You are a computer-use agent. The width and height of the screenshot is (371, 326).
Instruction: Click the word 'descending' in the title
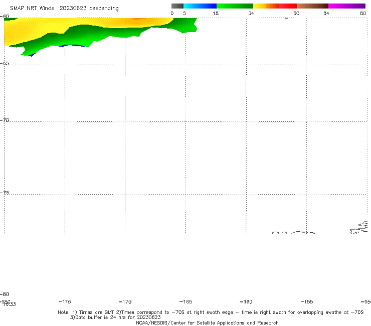pos(104,9)
